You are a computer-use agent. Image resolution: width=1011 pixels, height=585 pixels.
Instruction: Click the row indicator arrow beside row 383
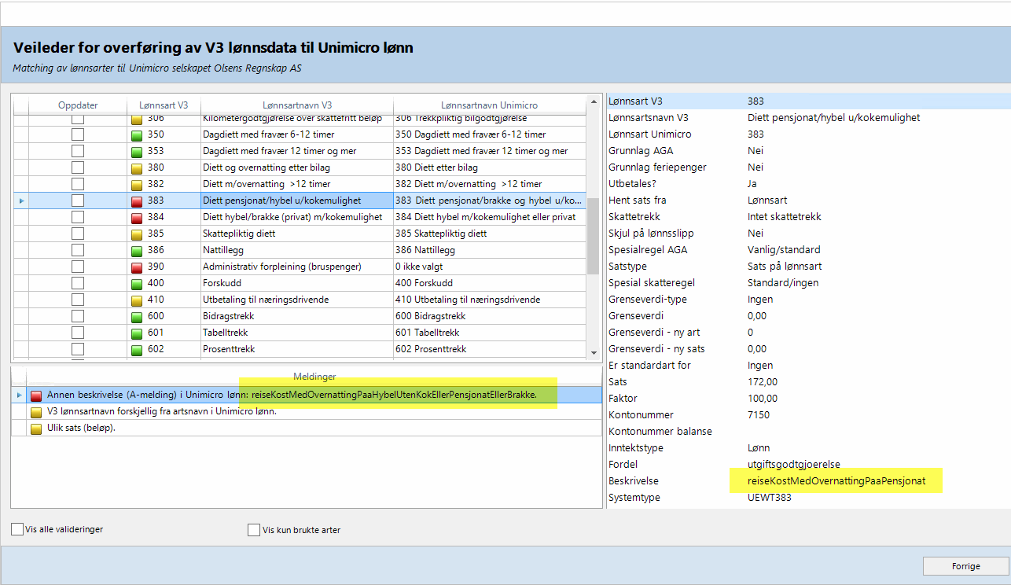point(20,201)
